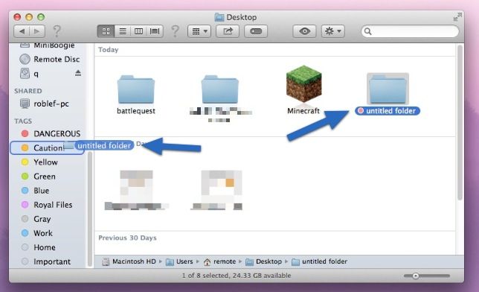Viewport: 479px width, 292px height.
Task: Select the Gray tag
Action: point(36,219)
